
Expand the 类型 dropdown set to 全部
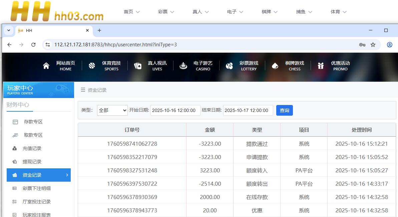[x=112, y=110]
